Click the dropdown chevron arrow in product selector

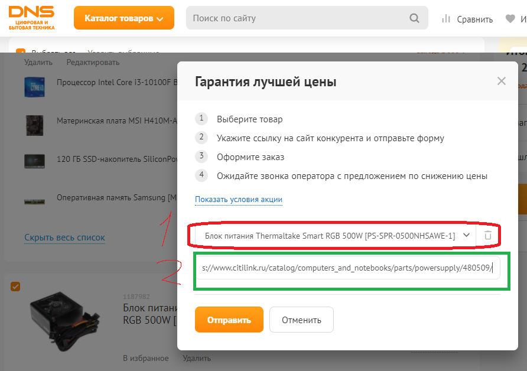(466, 235)
